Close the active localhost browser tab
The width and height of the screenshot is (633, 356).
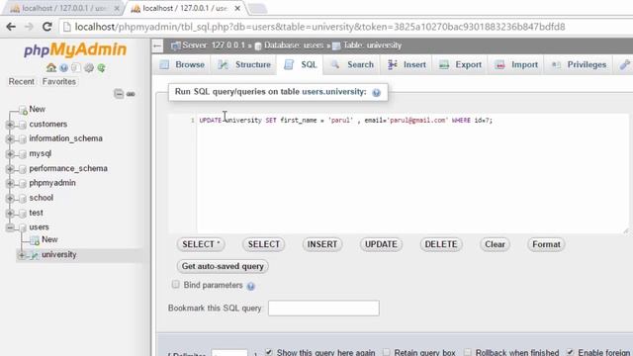[237, 8]
